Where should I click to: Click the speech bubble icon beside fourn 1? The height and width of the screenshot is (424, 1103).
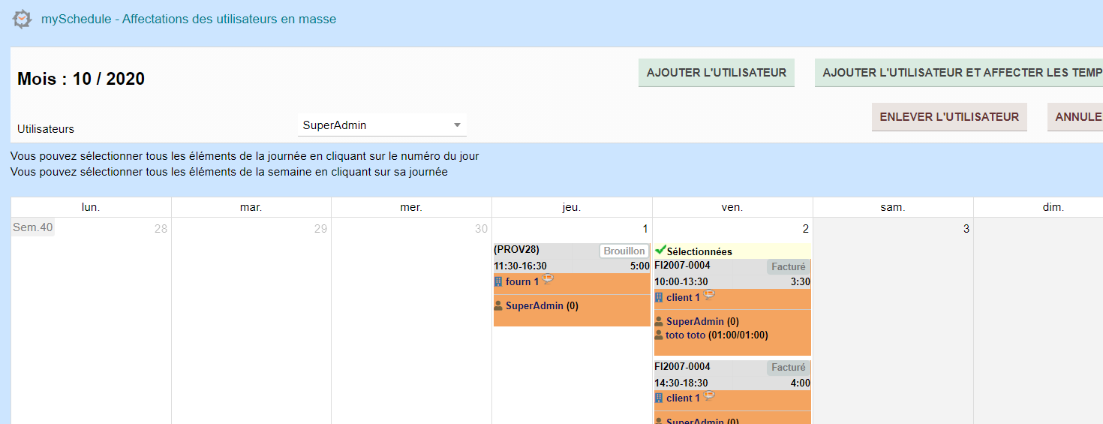pos(548,279)
